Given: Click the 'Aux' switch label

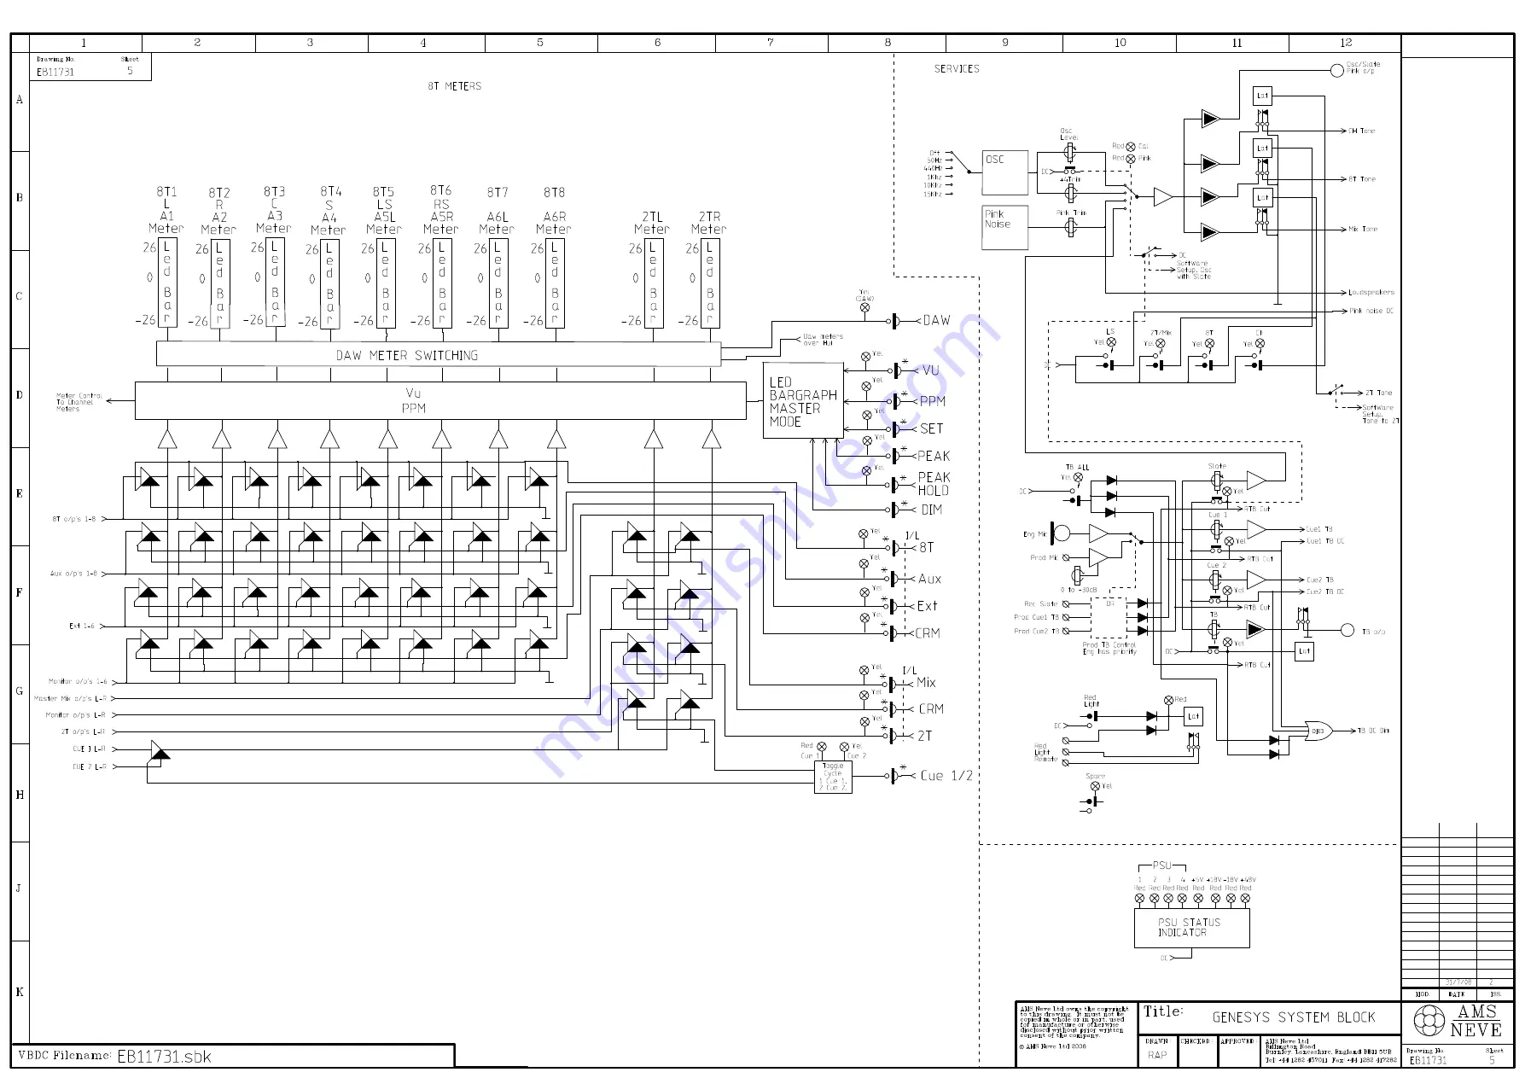Looking at the screenshot, I should click(x=929, y=579).
